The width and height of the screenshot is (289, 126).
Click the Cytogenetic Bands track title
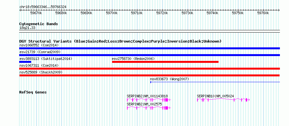(39, 24)
